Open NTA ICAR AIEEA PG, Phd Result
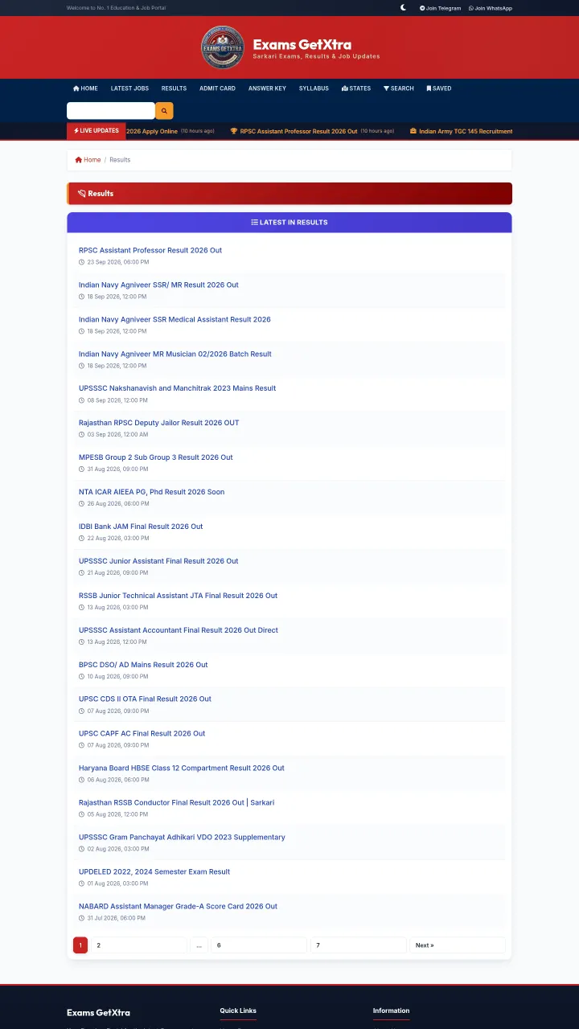This screenshot has height=1029, width=579. (x=151, y=492)
